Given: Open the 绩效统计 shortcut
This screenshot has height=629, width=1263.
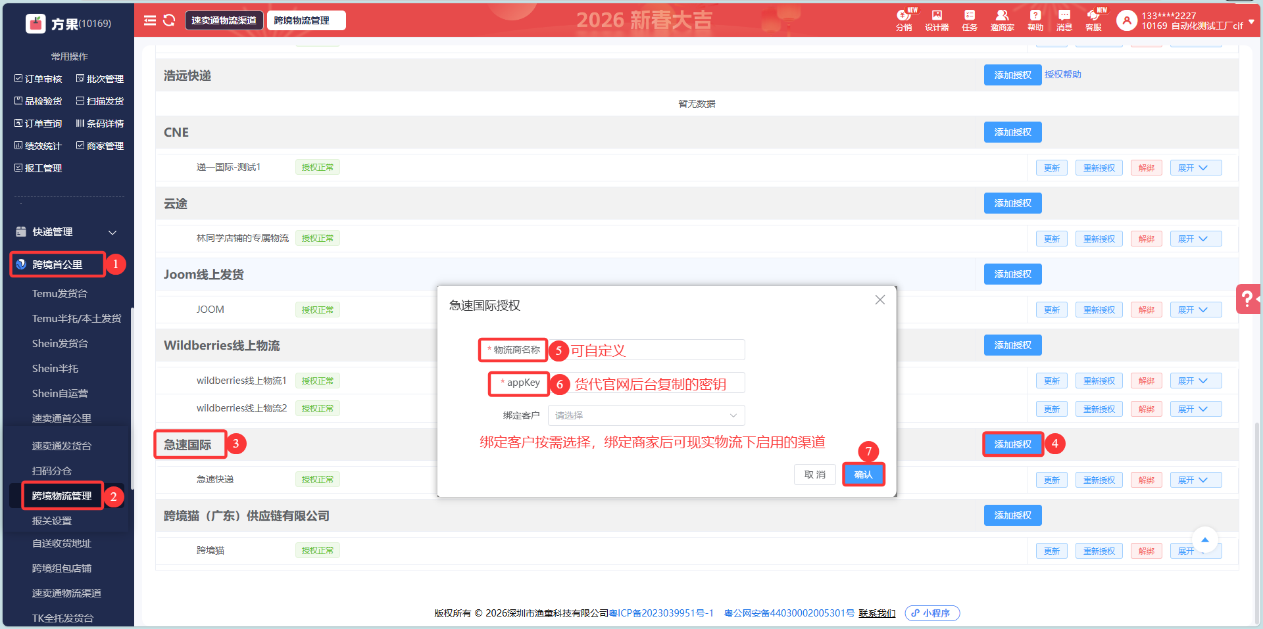Looking at the screenshot, I should [x=38, y=146].
